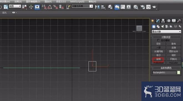
Task: Open the MAXScript(X) menu
Action: point(77,2)
